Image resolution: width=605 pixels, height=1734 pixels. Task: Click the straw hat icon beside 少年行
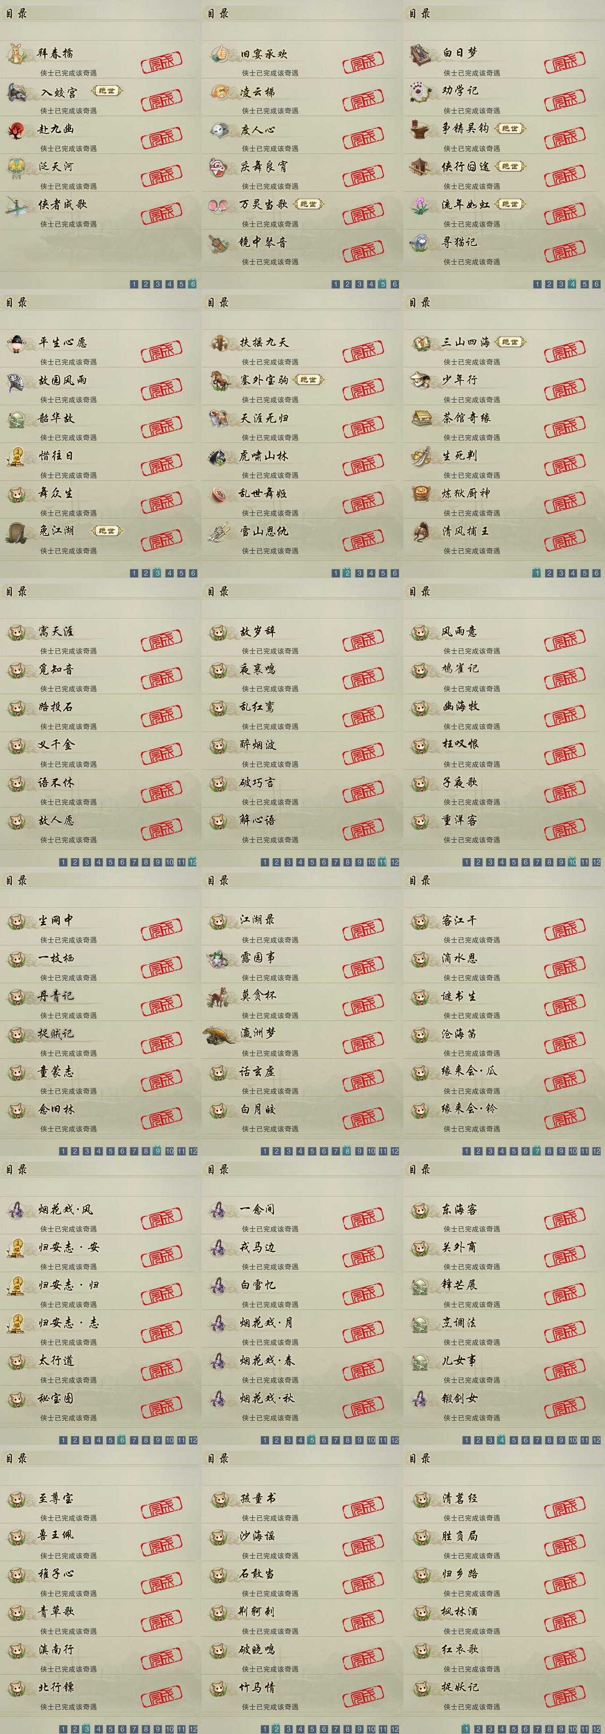[421, 380]
